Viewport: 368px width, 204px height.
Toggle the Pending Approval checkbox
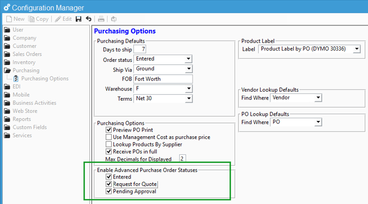click(x=109, y=191)
